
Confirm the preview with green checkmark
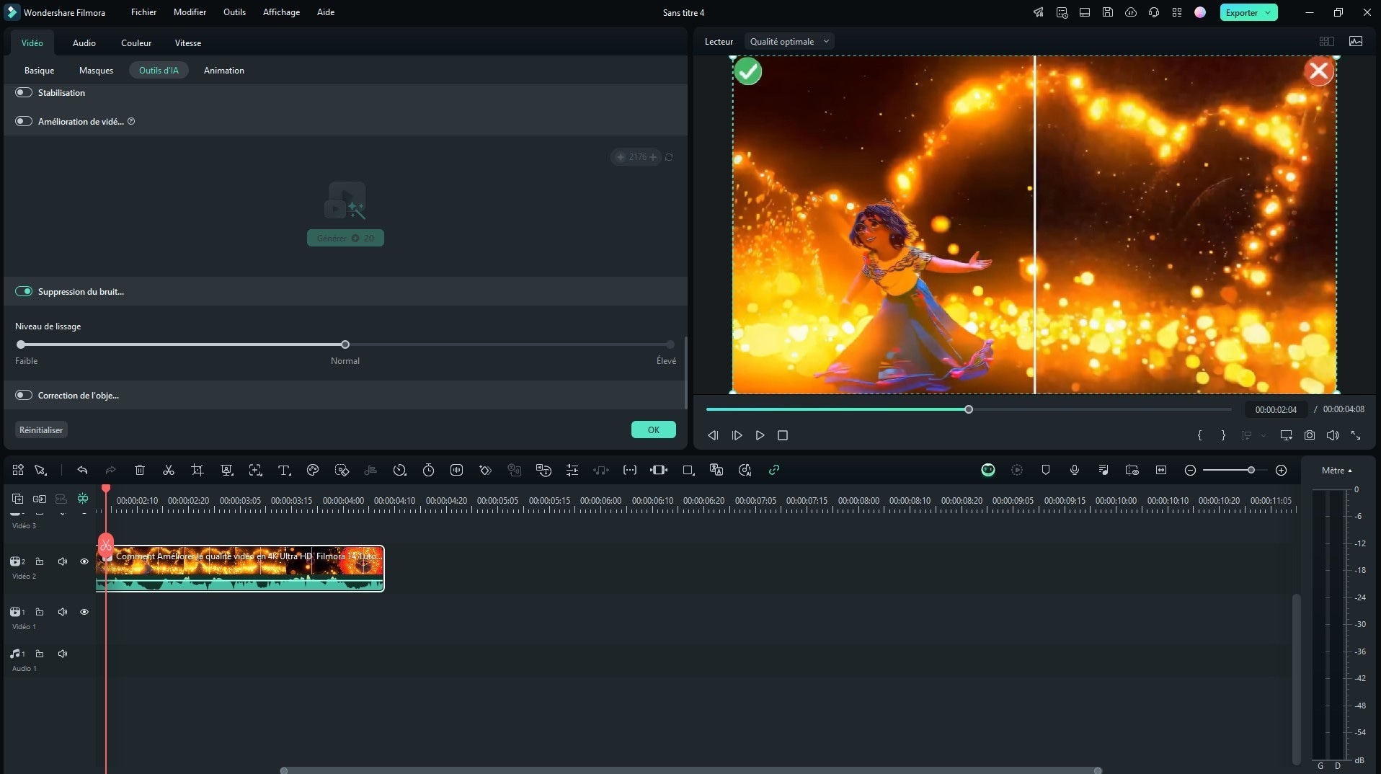point(748,71)
